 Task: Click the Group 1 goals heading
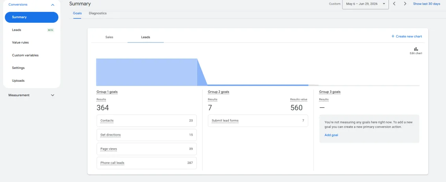coord(107,92)
